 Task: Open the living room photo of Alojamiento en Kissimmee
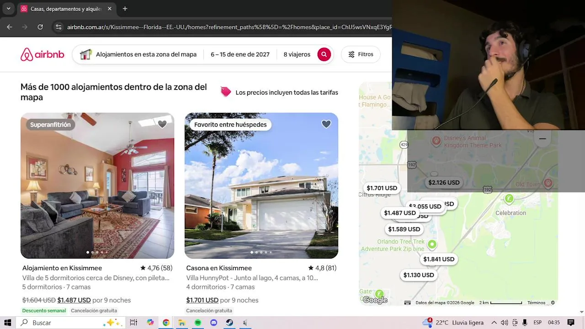click(97, 186)
